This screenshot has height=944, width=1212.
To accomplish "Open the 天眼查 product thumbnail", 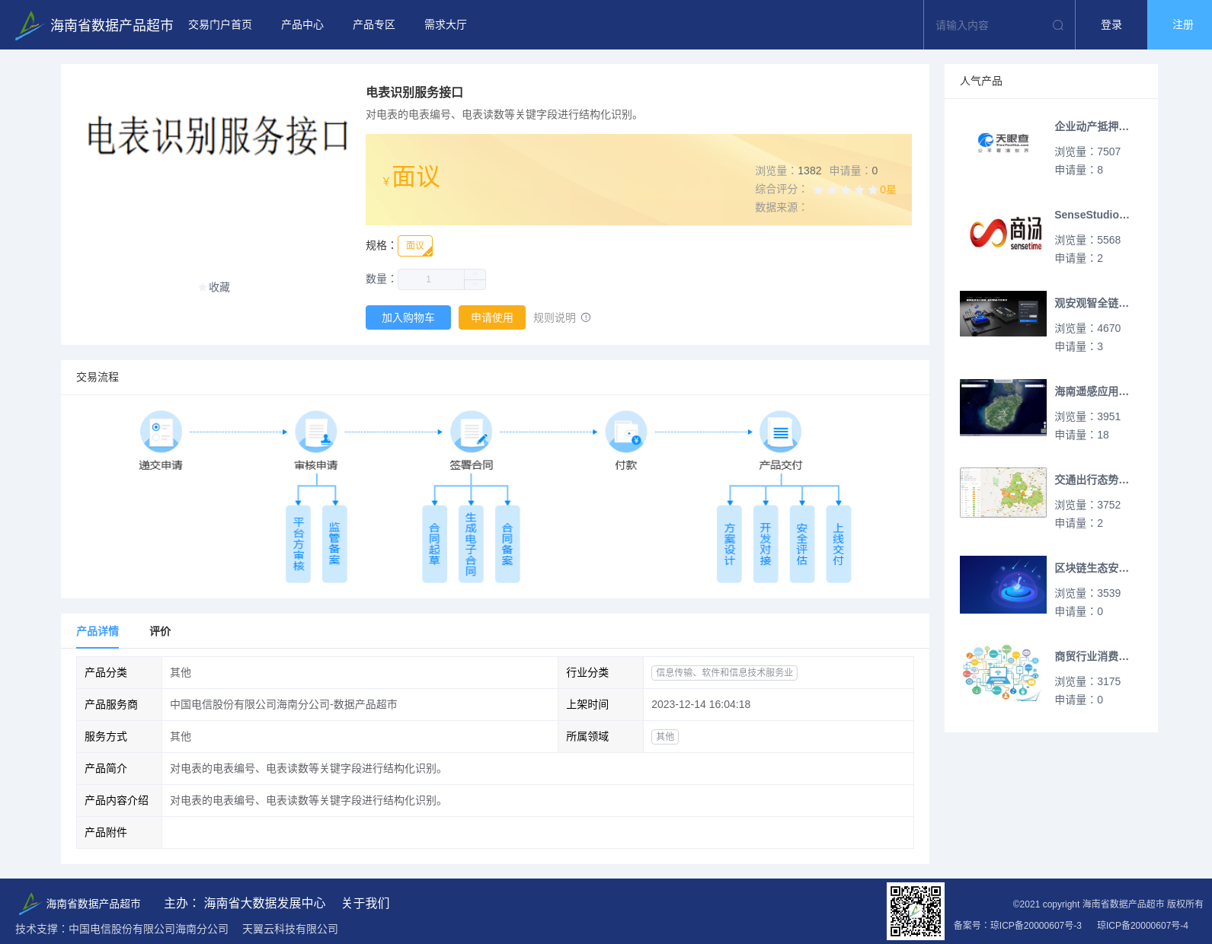I will (1003, 142).
